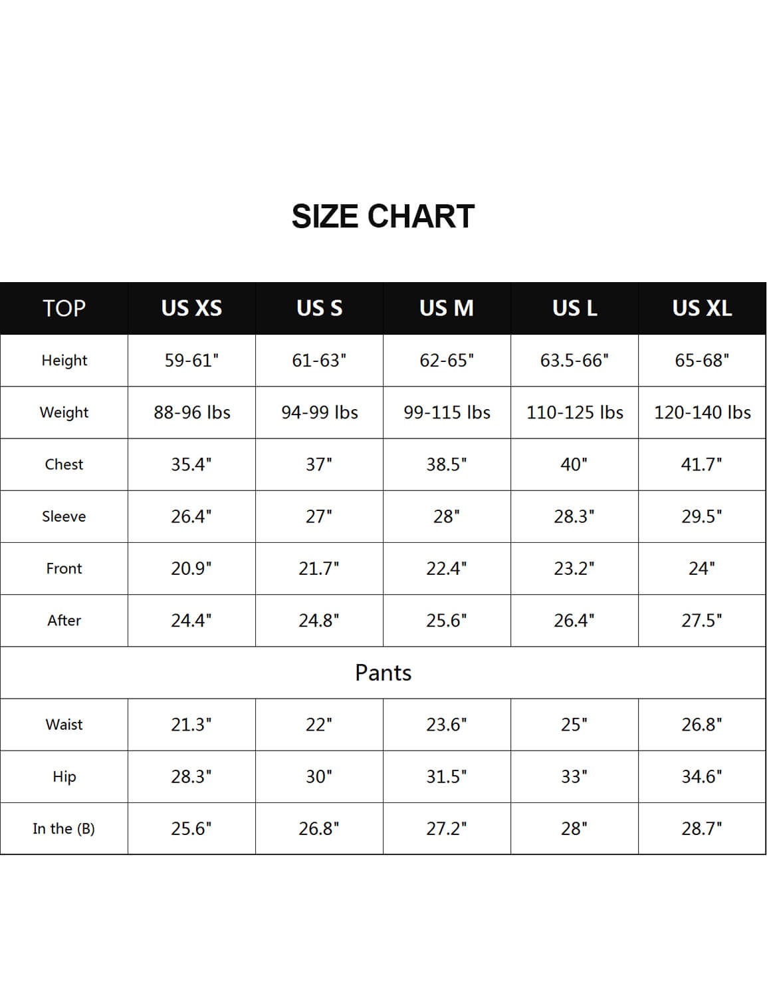The height and width of the screenshot is (998, 767).
Task: Click the 41.7" chest value for US XL
Action: click(702, 464)
